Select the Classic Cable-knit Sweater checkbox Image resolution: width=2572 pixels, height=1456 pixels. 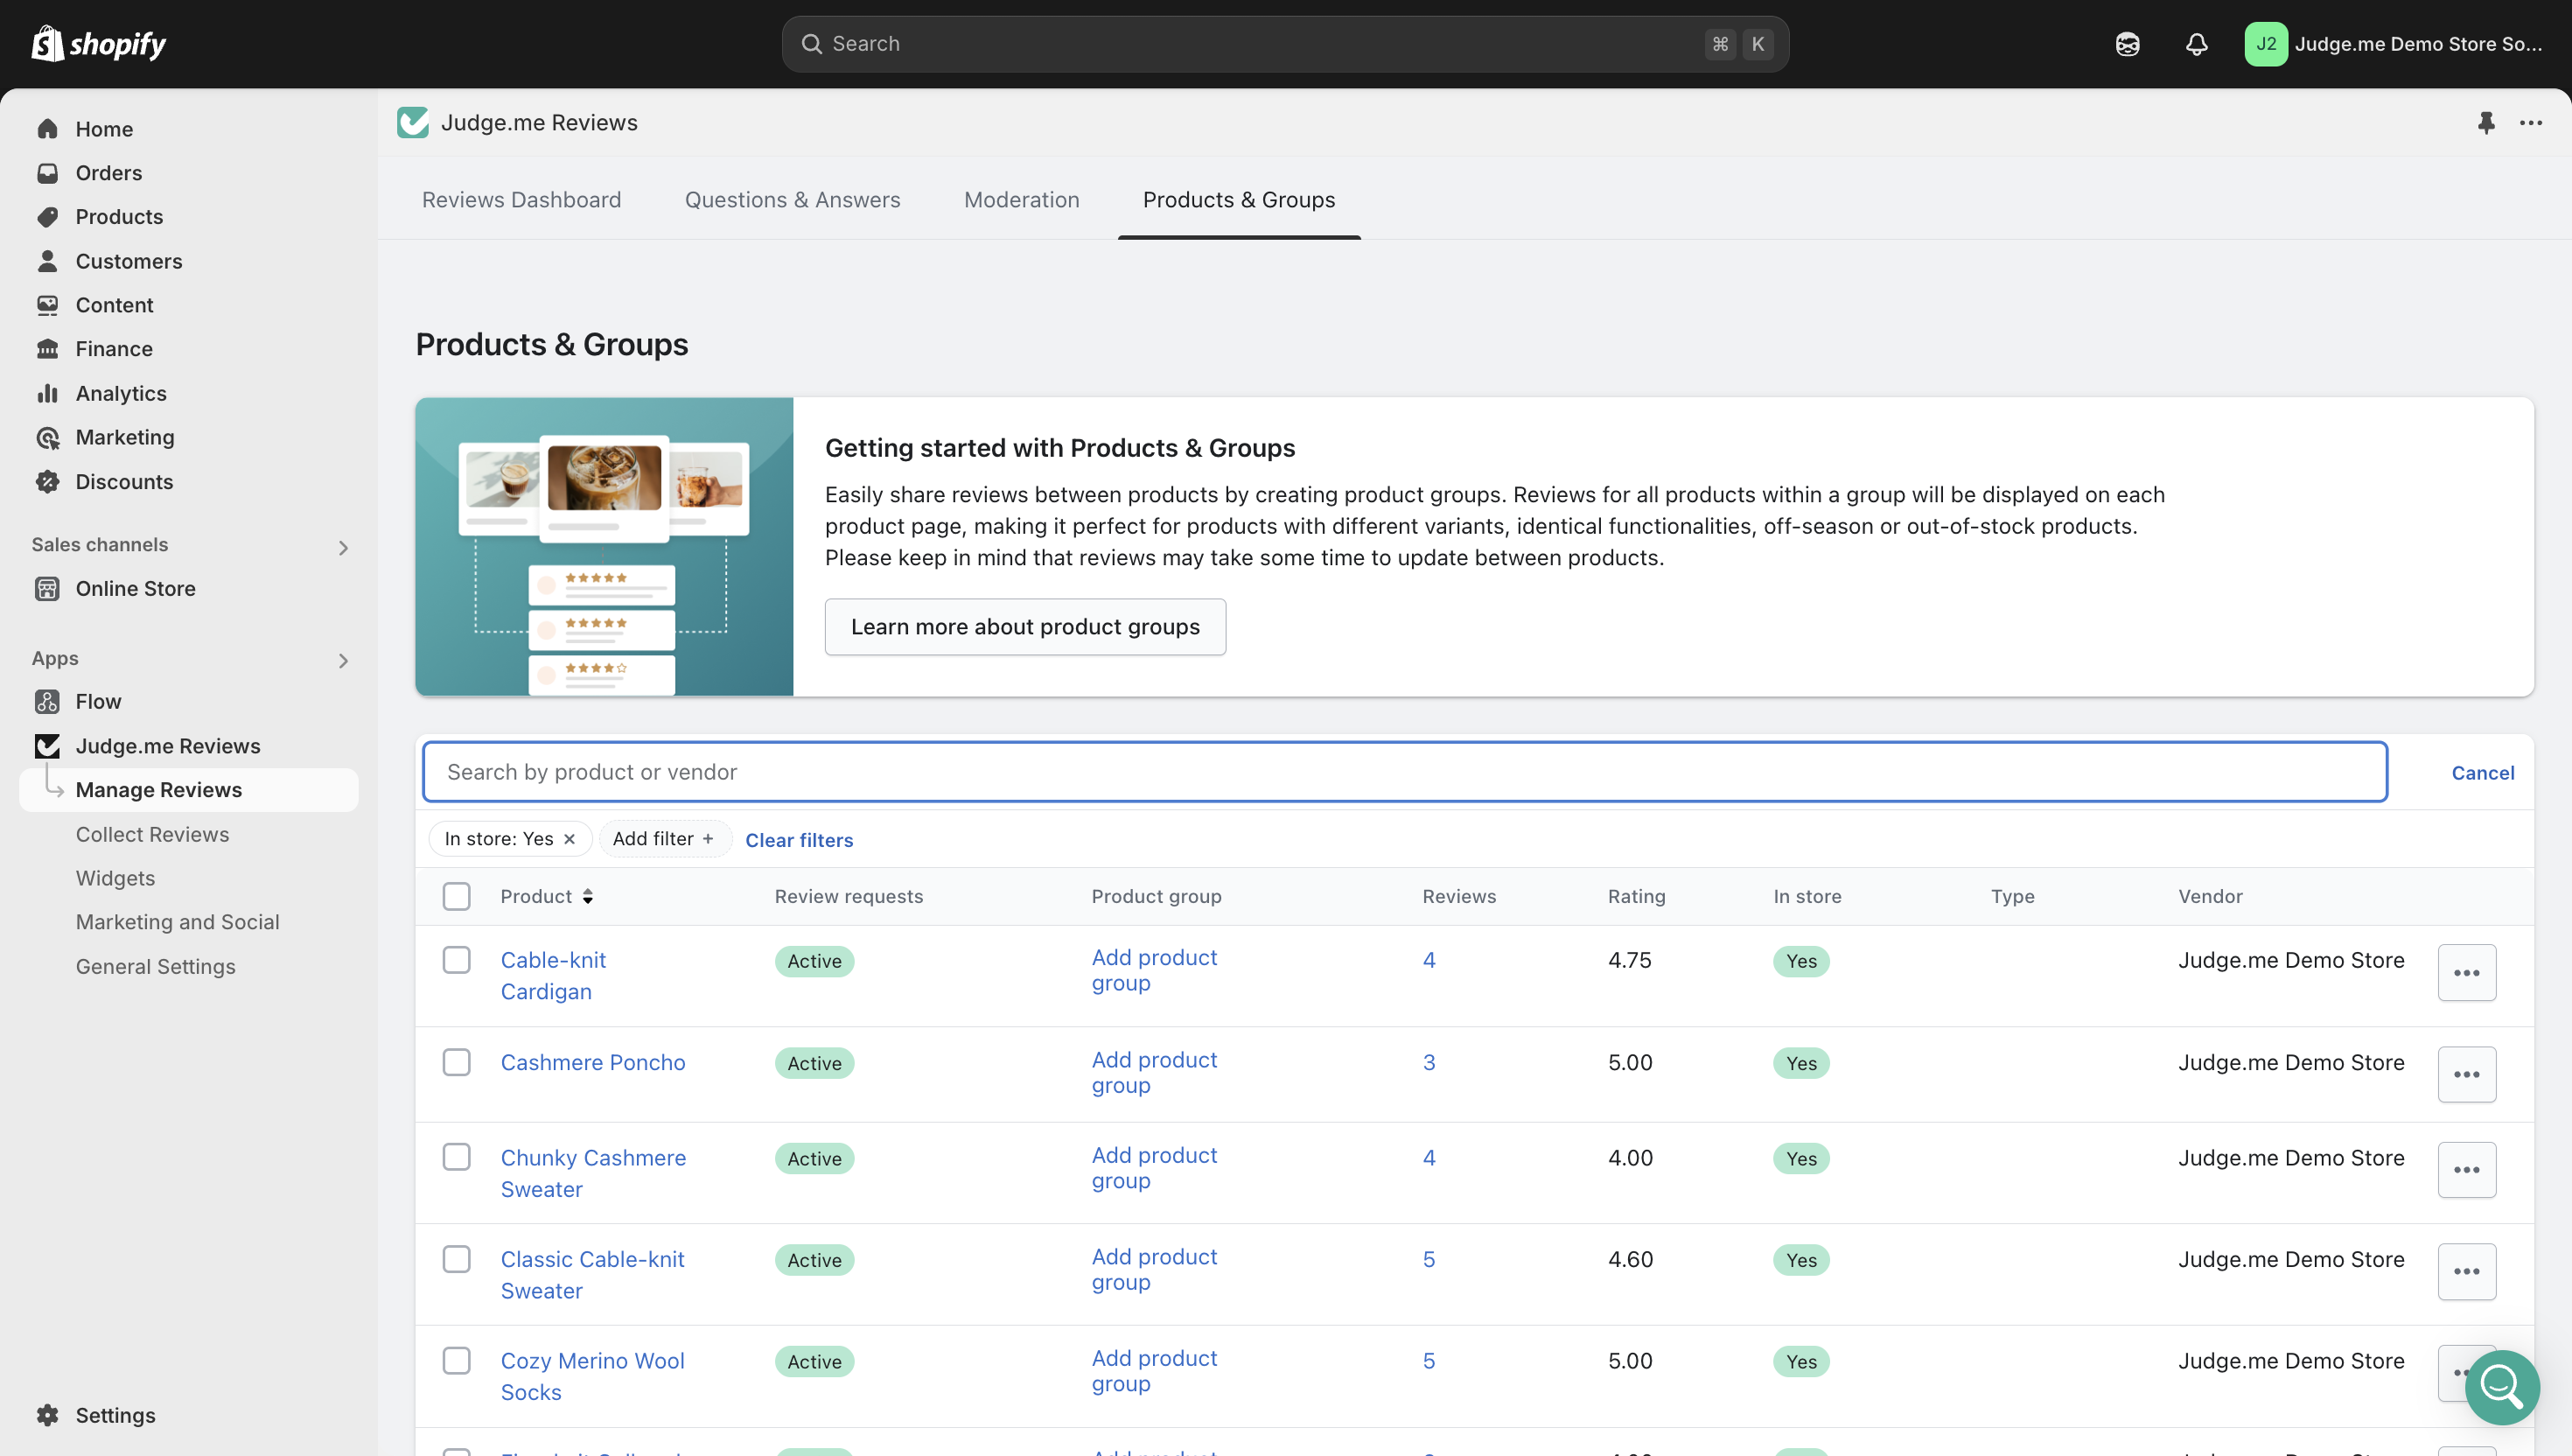457,1259
